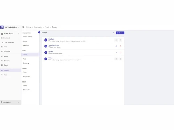Expand the 1UPVMS organization switcher arrow
The width and height of the screenshot is (174, 130).
(x=18, y=27)
